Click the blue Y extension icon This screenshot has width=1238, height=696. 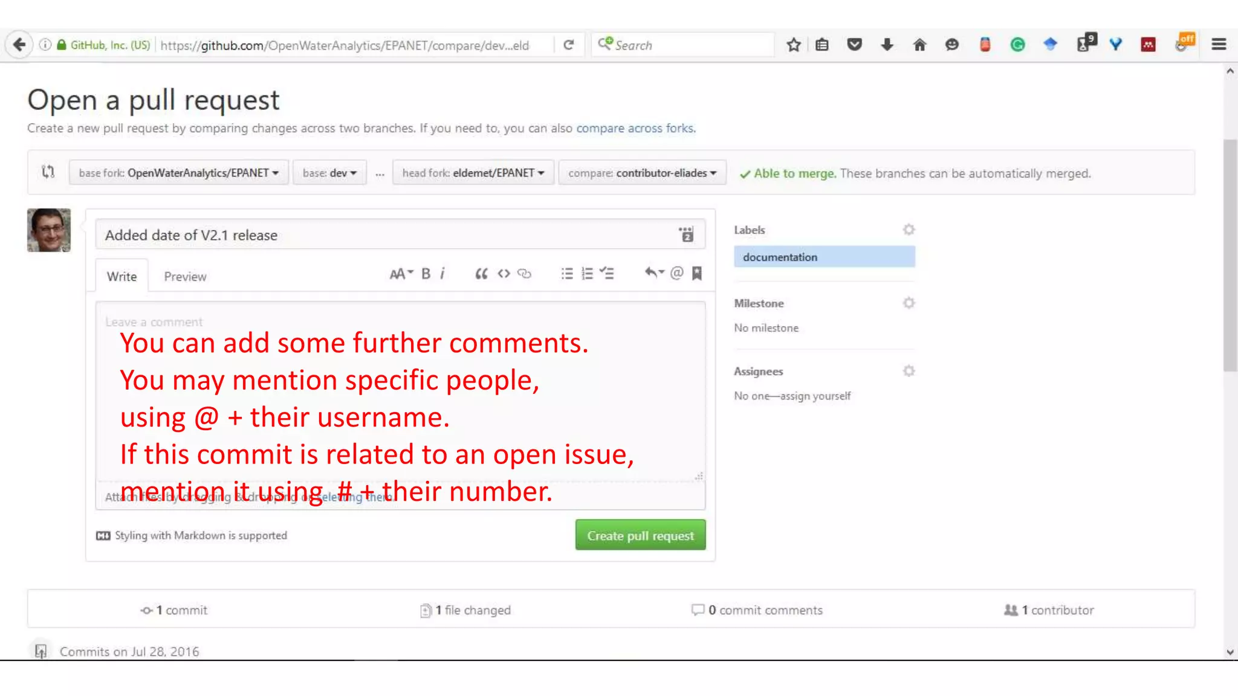tap(1115, 45)
